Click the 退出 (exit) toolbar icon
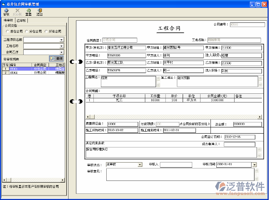The height and width of the screenshot is (200, 269). (39, 12)
